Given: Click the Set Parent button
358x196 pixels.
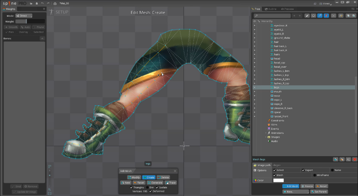Looking at the screenshot, I should (319, 192).
